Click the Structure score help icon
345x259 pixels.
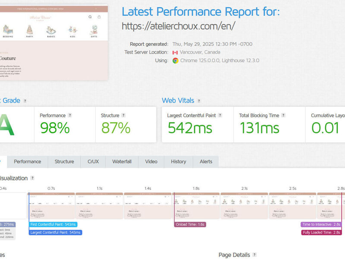[123, 115]
